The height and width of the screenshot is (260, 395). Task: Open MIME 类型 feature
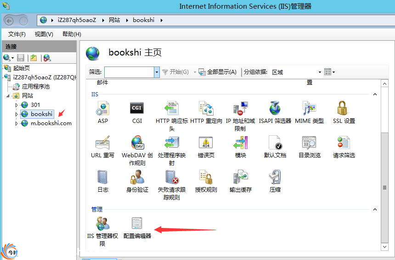pyautogui.click(x=310, y=112)
